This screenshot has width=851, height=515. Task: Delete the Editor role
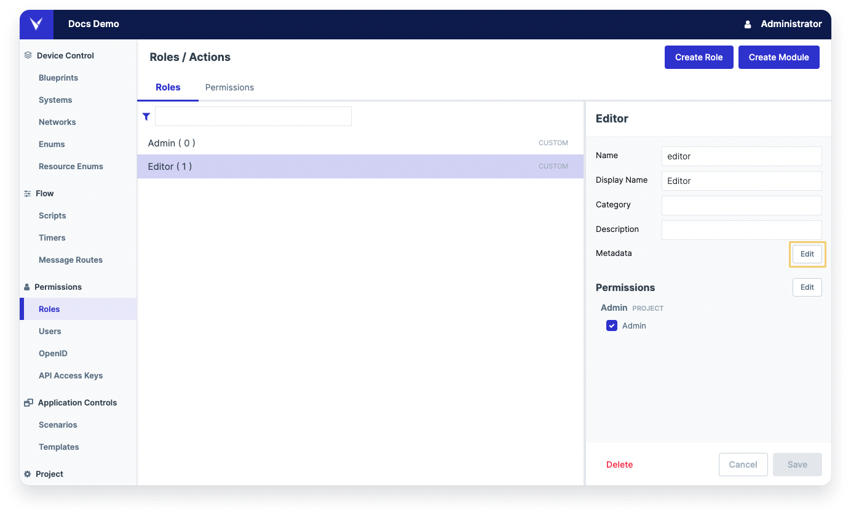[619, 465]
